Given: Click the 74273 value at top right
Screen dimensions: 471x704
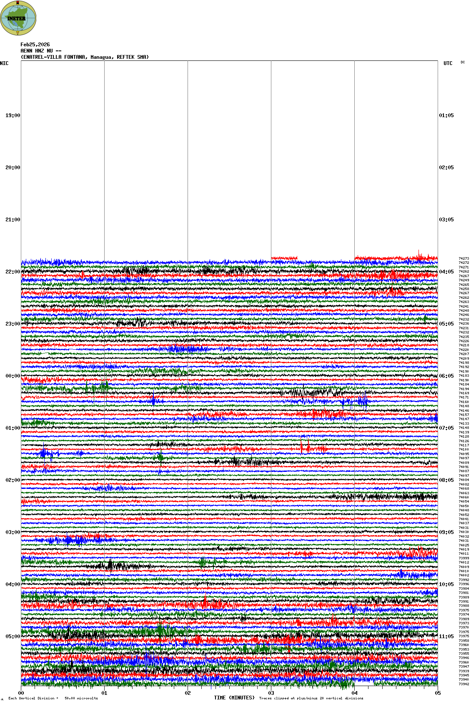Looking at the screenshot, I should click(x=463, y=258).
